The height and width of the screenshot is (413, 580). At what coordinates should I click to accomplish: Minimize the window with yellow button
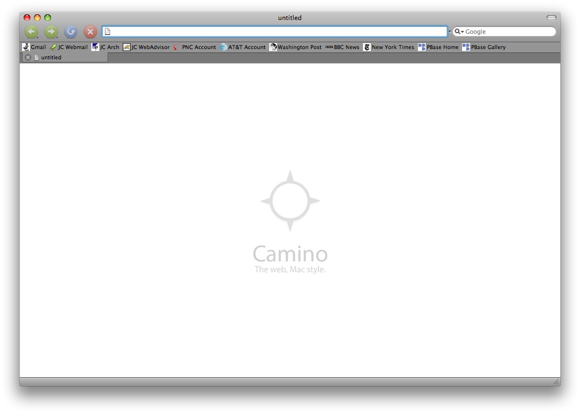(x=37, y=18)
